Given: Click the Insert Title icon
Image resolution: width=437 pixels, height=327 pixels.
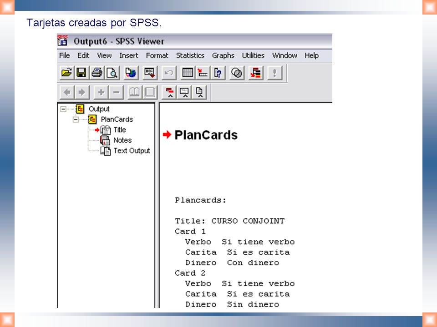Looking at the screenshot, I should (x=184, y=92).
